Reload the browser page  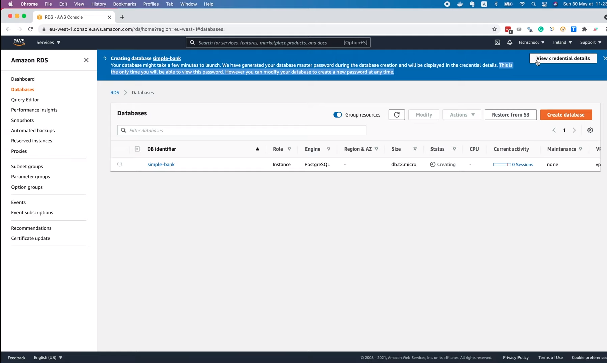[30, 29]
